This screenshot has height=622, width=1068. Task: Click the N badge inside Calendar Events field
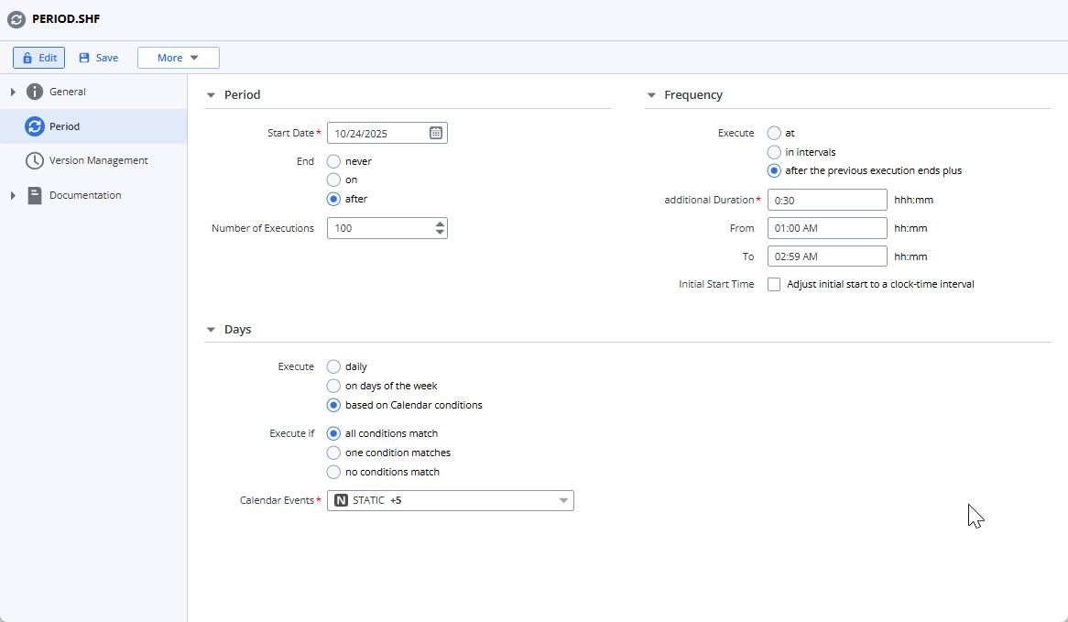(x=340, y=500)
